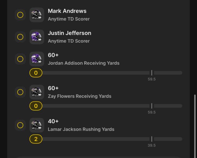The width and height of the screenshot is (197, 158).
Task: Open the Justin Jefferson player name
Action: [x=69, y=33]
